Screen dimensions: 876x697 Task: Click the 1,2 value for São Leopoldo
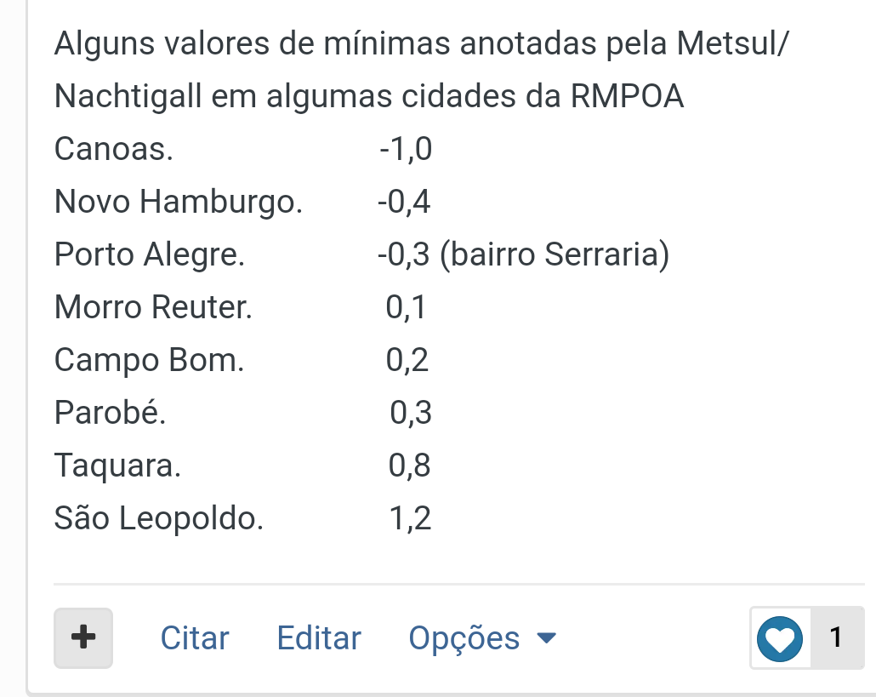coord(410,517)
